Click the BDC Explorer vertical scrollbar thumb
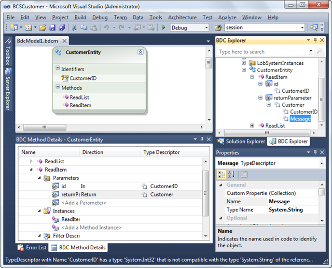Screen dimensions: 332x268 pyautogui.click(x=322, y=99)
